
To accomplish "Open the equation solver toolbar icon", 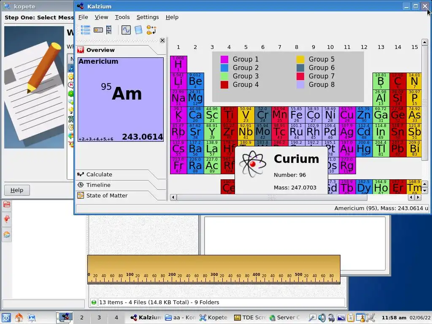I will tap(151, 30).
